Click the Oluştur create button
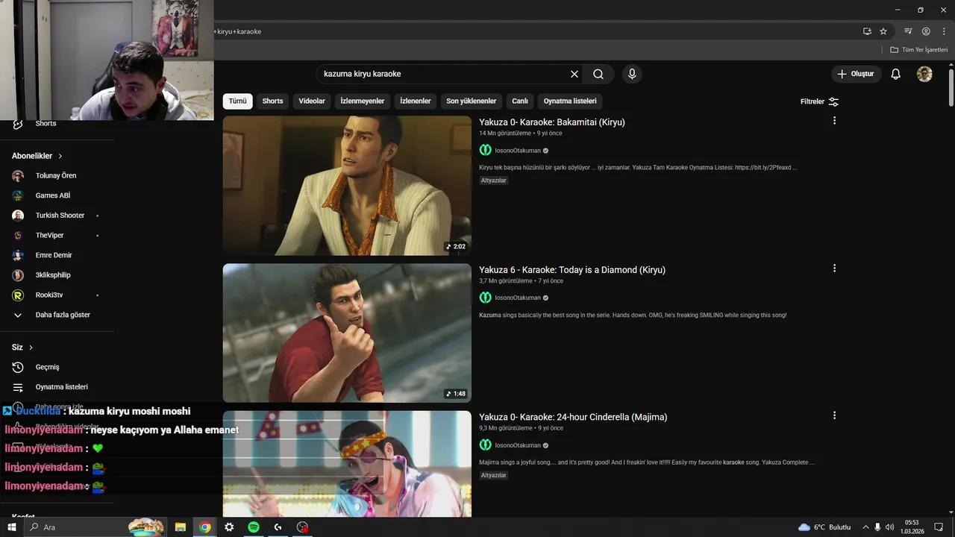The width and height of the screenshot is (955, 537). pos(856,74)
